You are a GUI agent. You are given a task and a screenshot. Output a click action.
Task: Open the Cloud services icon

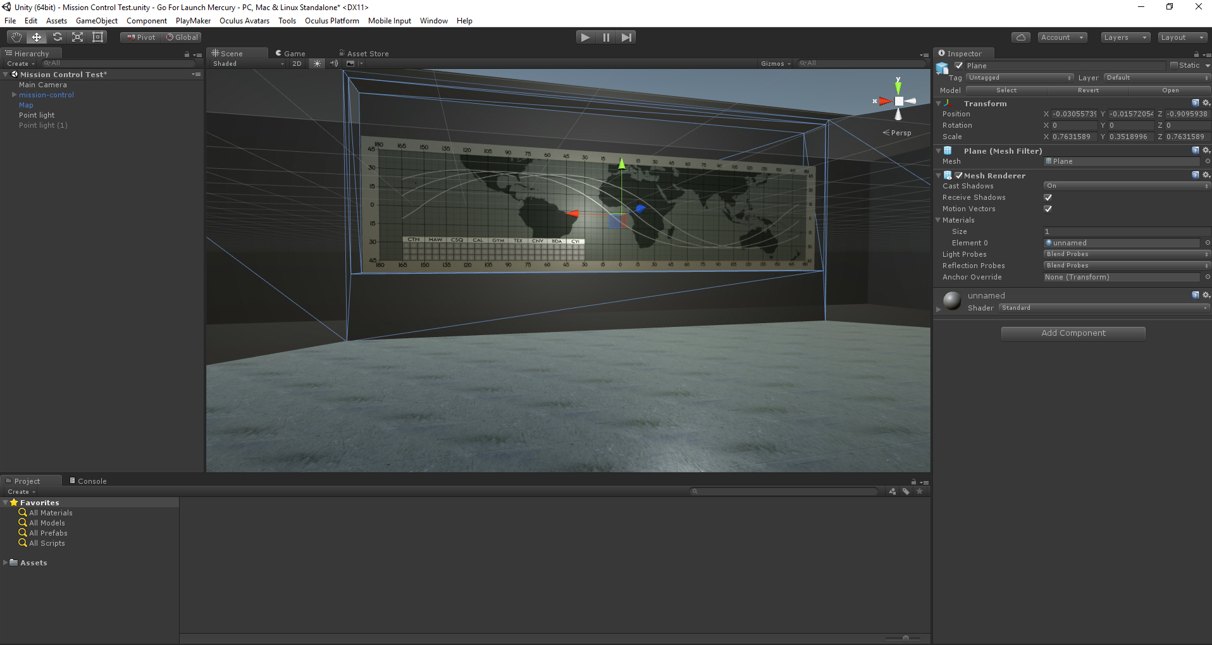pyautogui.click(x=1020, y=37)
